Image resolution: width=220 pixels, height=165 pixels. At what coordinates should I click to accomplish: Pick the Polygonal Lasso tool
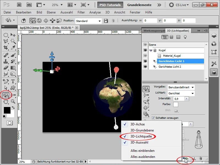[x=5, y=41]
